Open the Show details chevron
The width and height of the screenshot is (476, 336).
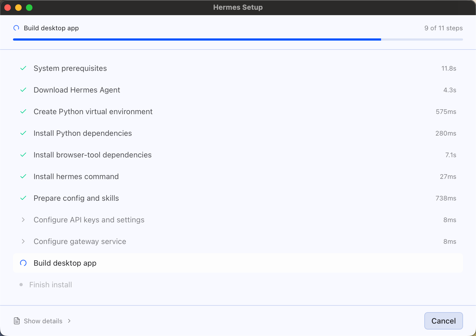pyautogui.click(x=69, y=321)
